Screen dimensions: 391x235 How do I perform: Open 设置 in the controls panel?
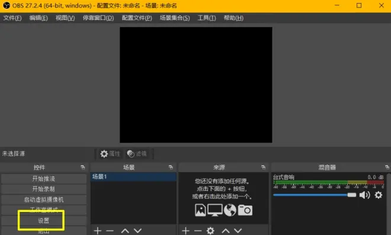(x=44, y=221)
